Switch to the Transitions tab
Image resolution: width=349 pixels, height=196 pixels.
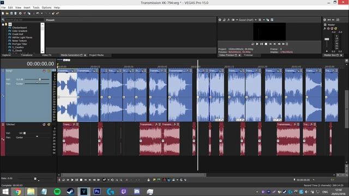27,55
